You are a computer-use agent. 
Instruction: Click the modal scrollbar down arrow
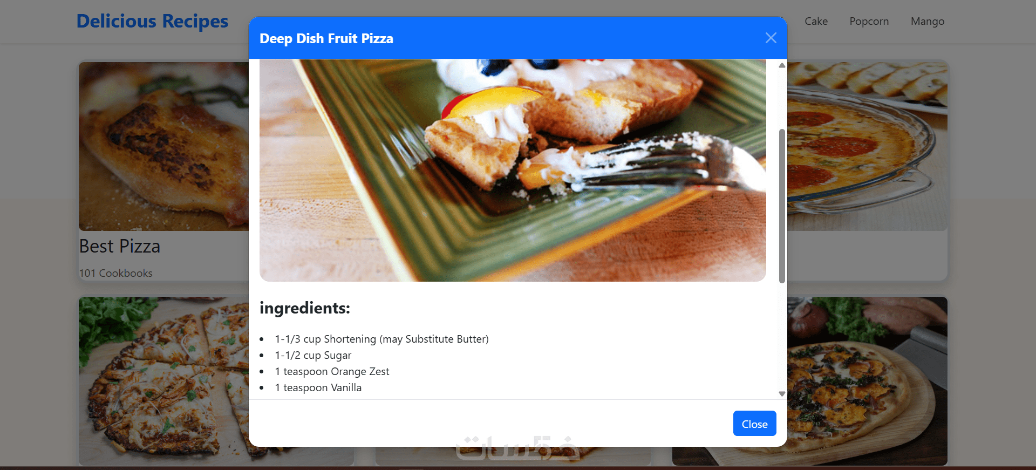click(782, 394)
